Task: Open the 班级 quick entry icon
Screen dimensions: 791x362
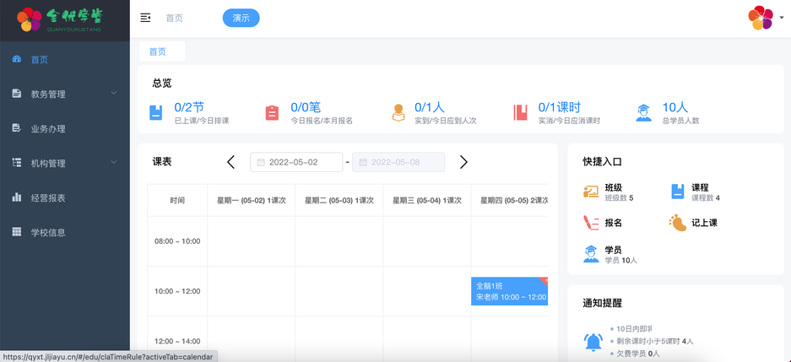Action: (591, 192)
